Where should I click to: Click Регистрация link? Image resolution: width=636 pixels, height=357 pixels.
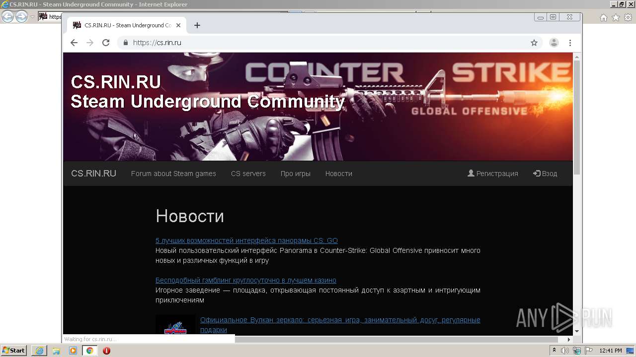coord(493,174)
